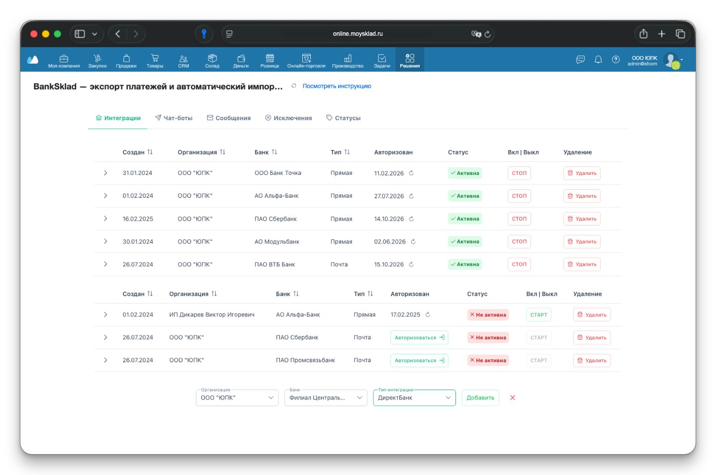The image size is (716, 475).
Task: Switch to the Чат-боты tab
Action: pyautogui.click(x=174, y=118)
